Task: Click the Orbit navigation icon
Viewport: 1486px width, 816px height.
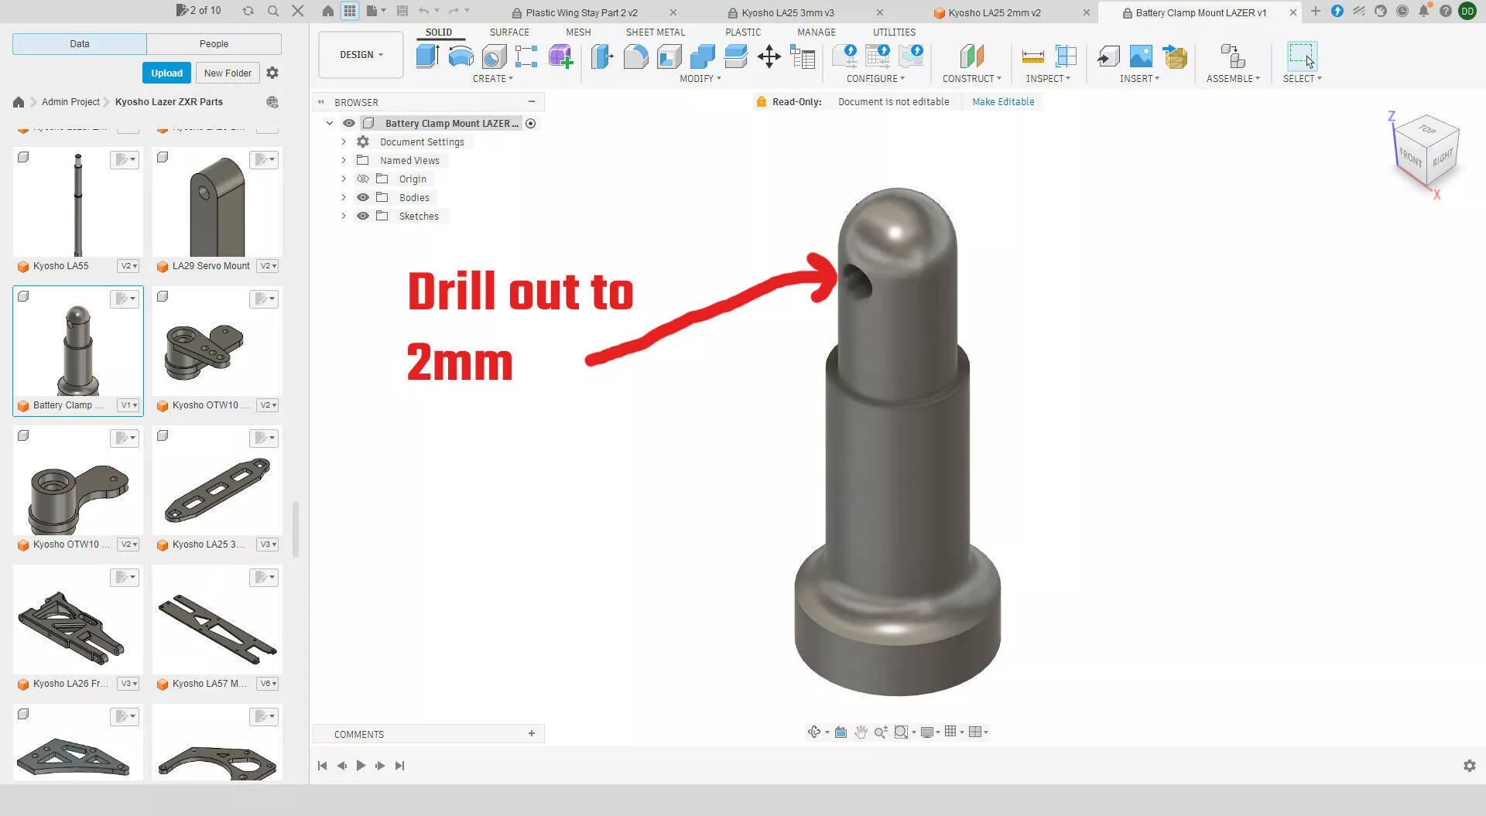Action: (814, 732)
